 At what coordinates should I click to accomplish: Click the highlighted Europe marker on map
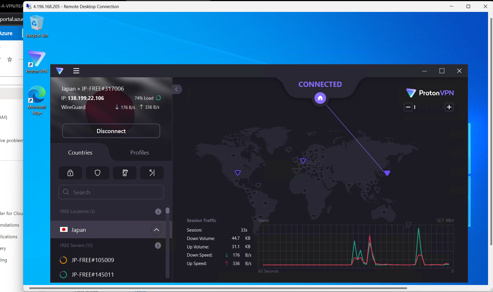point(303,161)
